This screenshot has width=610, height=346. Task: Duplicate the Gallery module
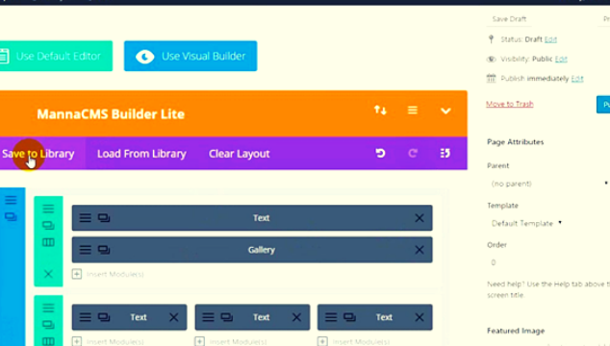[104, 250]
